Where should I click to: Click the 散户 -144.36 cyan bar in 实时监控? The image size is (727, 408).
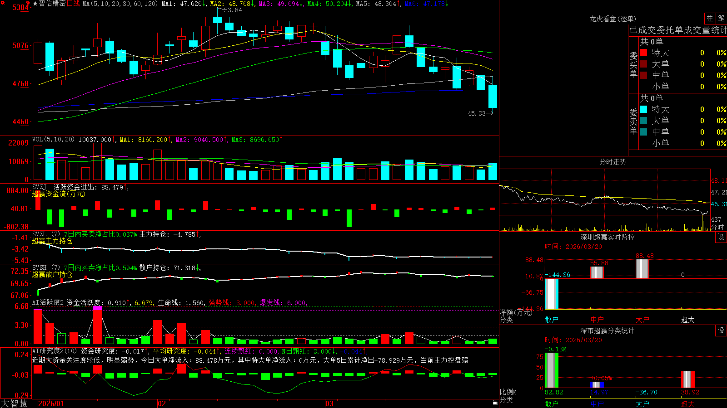552,294
